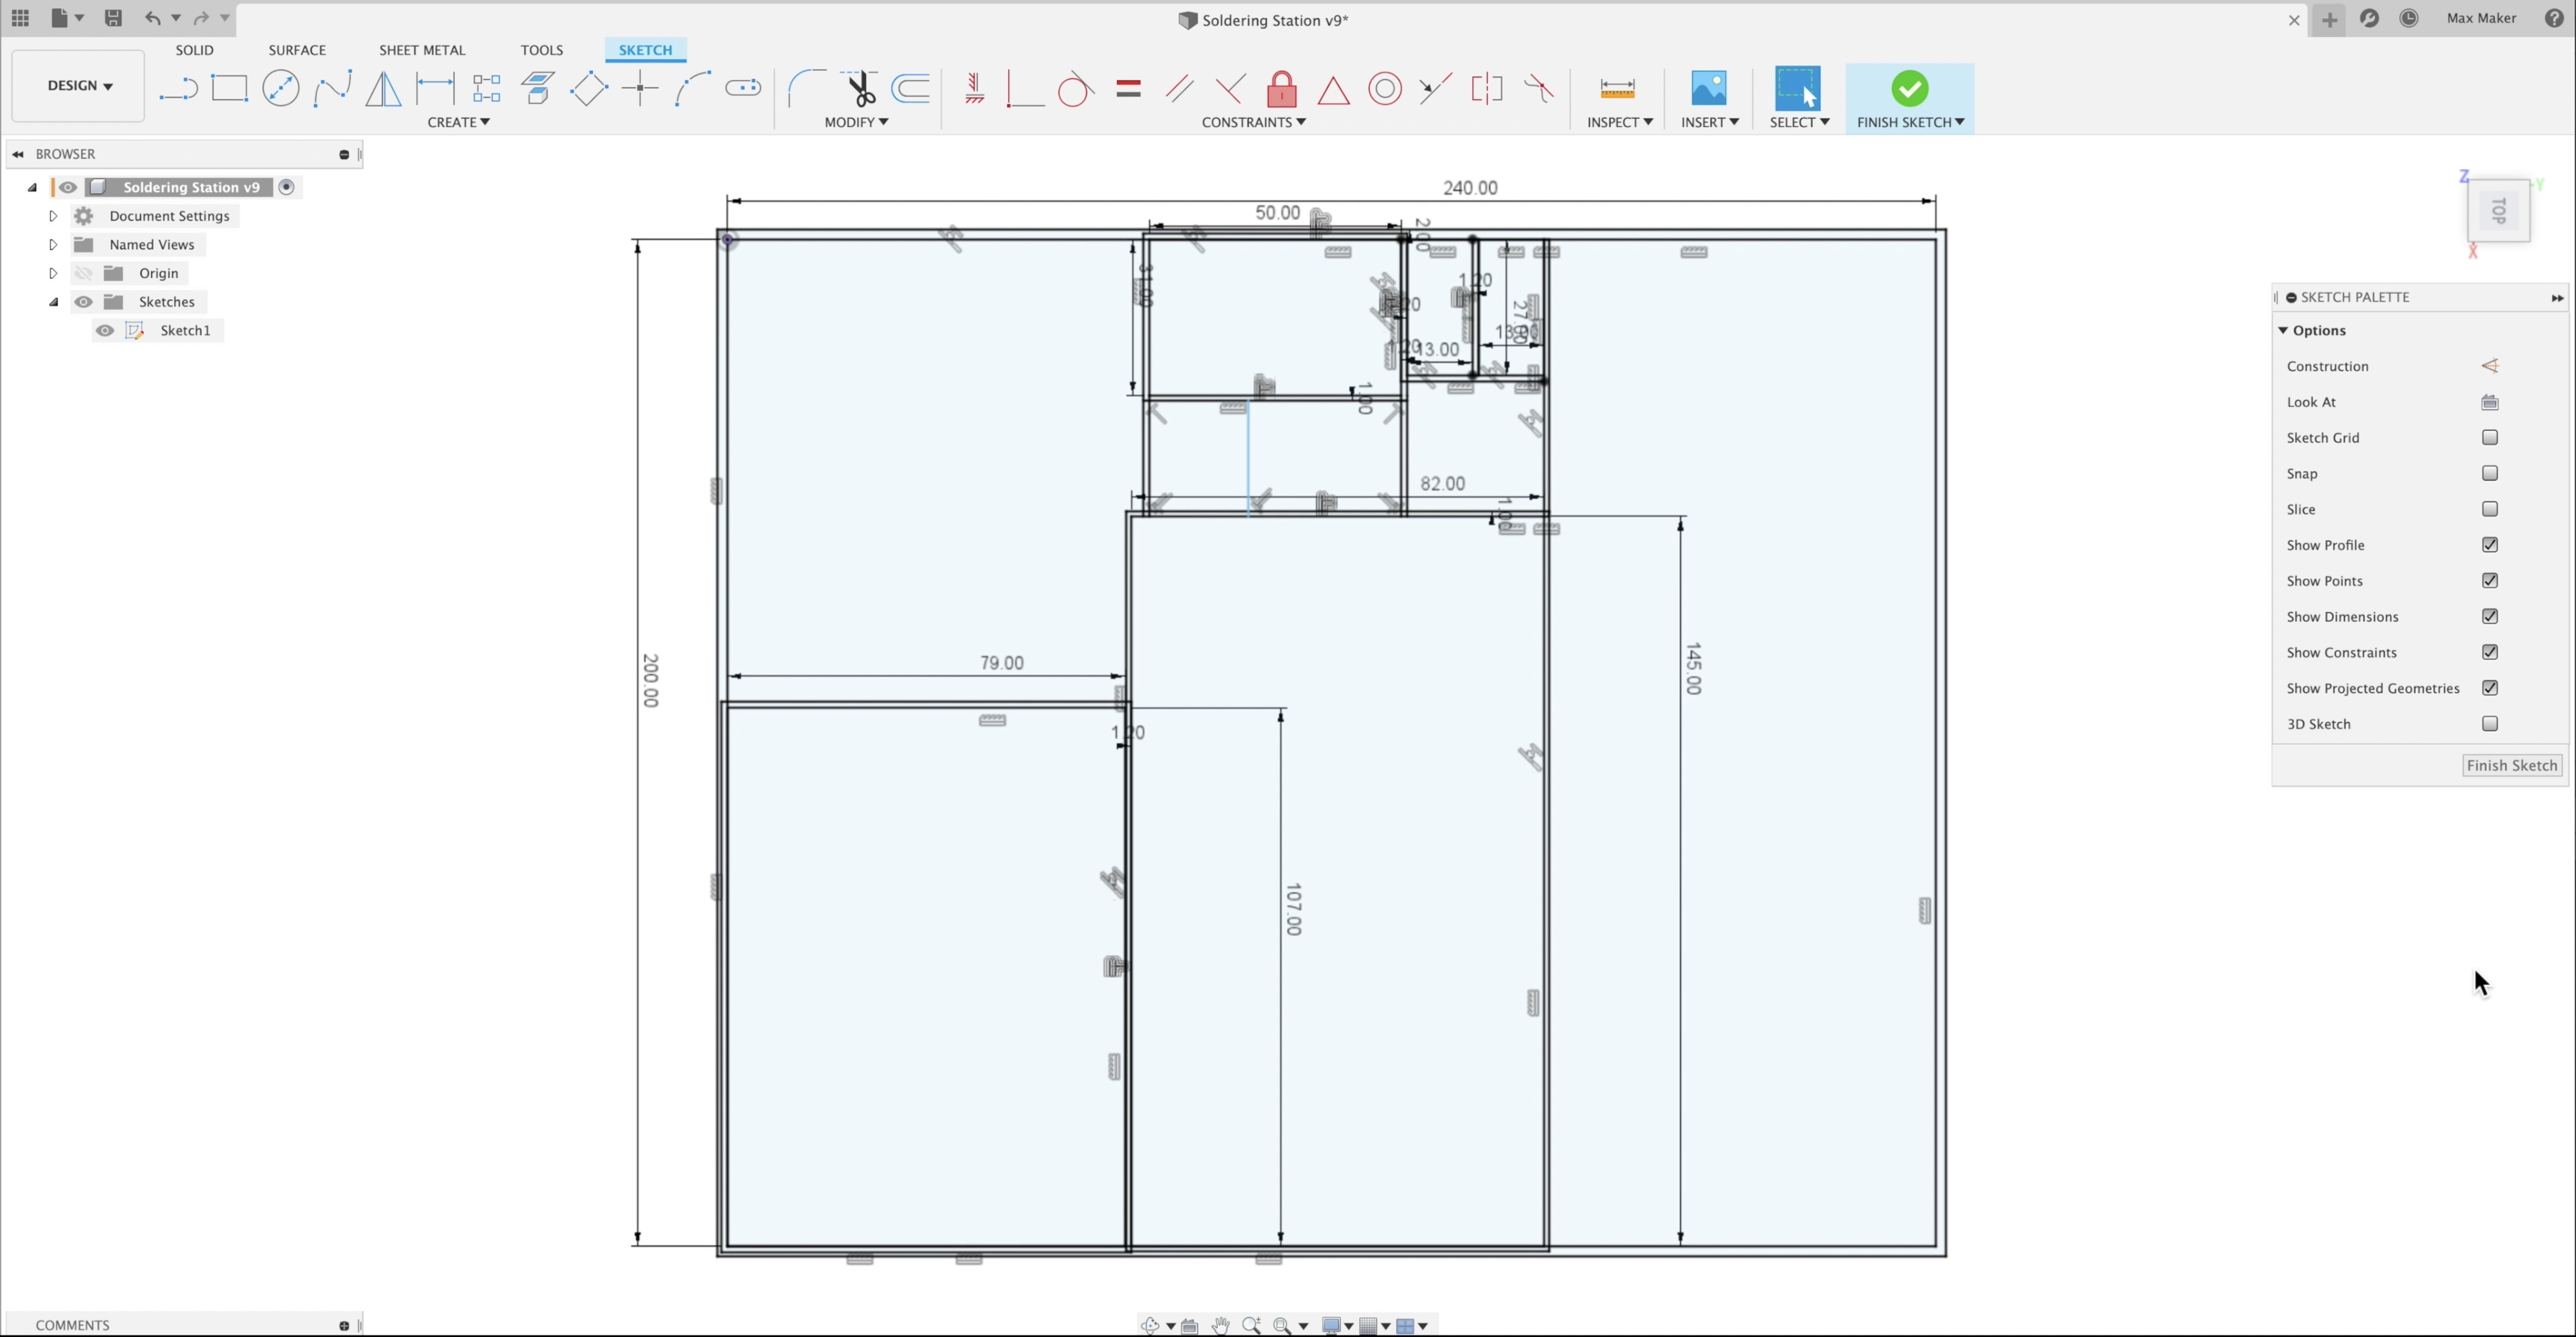Screen dimensions: 2576x1337
Task: Select the Rectangular Pattern tool
Action: (487, 89)
